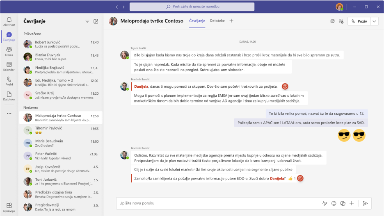Click the new chat compose icon
This screenshot has width=384, height=216.
click(x=96, y=21)
